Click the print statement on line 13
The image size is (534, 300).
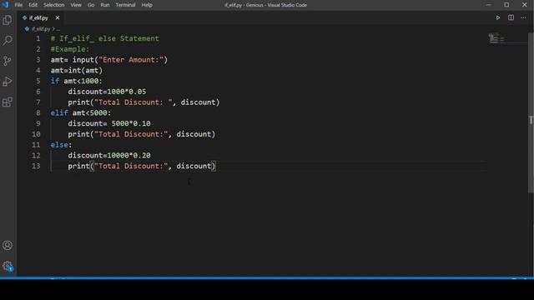142,166
